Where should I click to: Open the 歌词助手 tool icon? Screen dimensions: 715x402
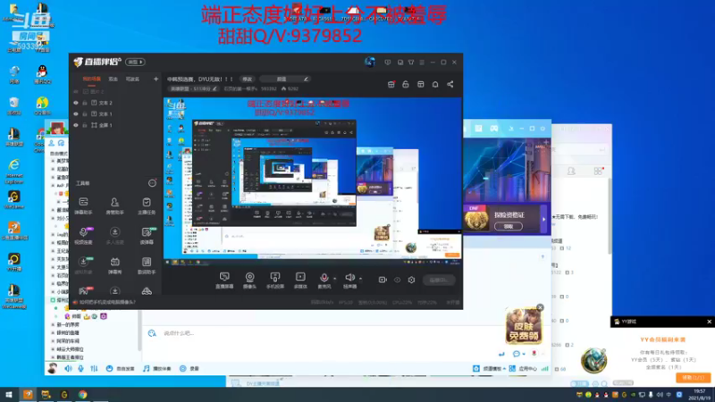147,265
